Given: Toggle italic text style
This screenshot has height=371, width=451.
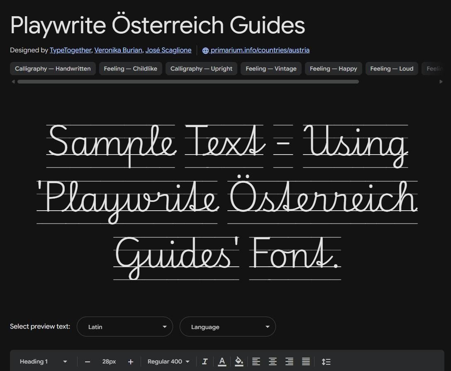Looking at the screenshot, I should [x=205, y=361].
